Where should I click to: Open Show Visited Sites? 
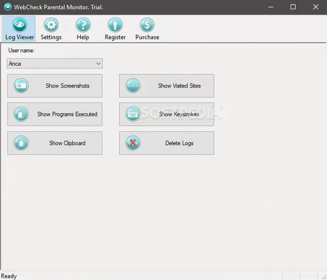(x=167, y=86)
